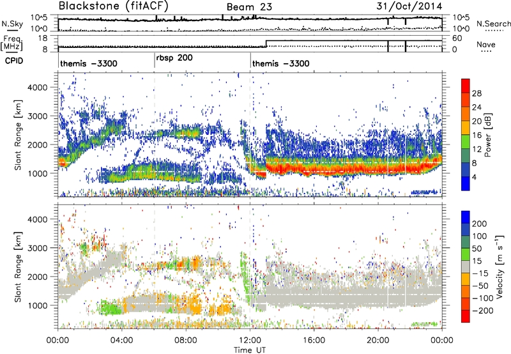
Task: Click the '4000' range tick in the power panel
Action: tap(37, 88)
